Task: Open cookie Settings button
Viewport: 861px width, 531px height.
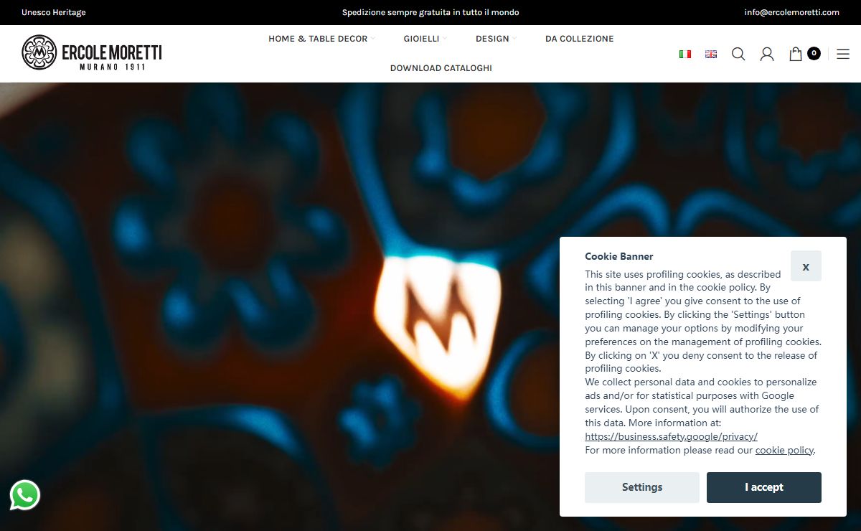Action: coord(642,487)
